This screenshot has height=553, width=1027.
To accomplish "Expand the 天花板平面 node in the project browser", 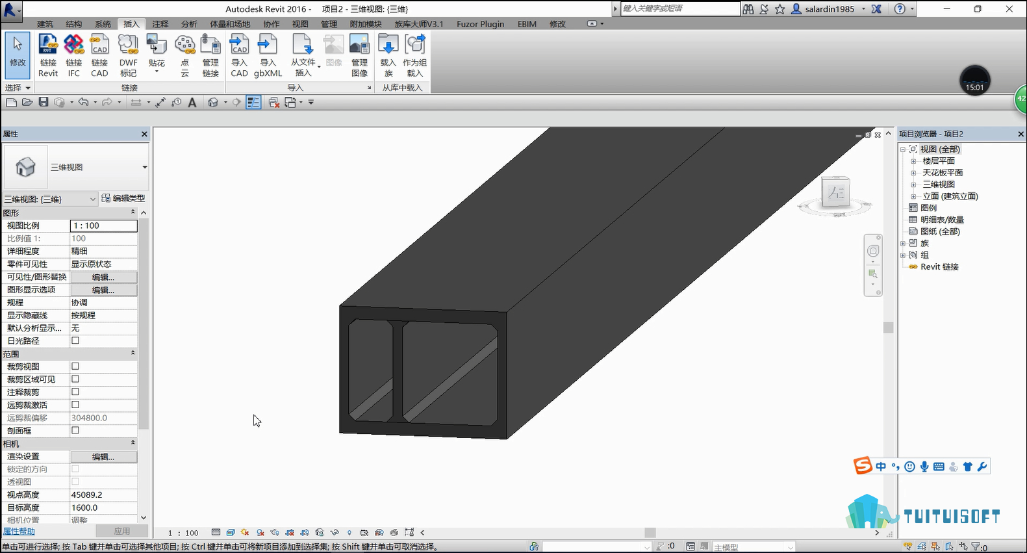I will [x=913, y=173].
